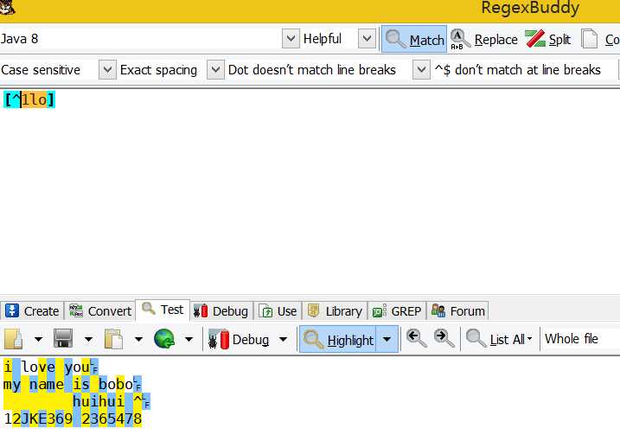
Task: Click the globe download URL icon
Action: (164, 339)
